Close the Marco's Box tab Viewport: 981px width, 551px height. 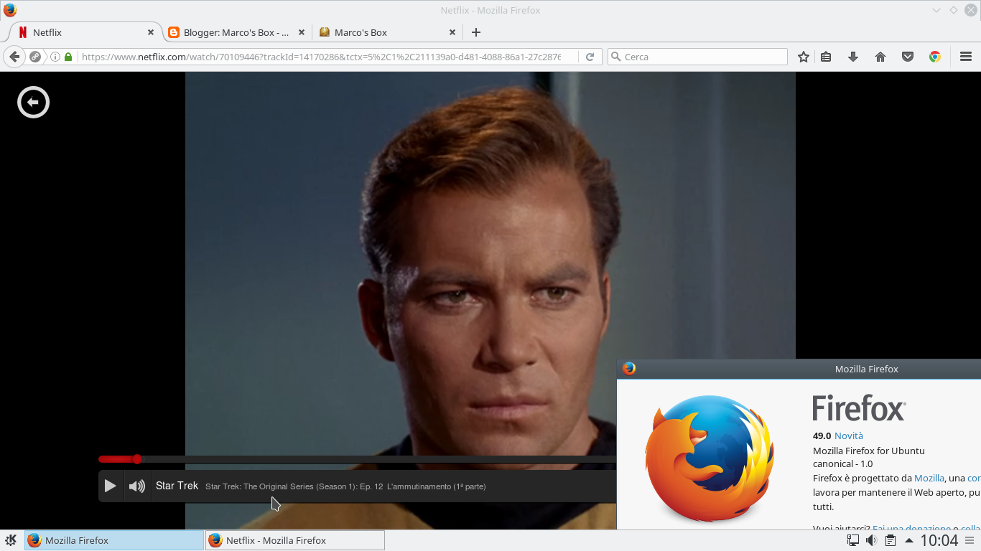coord(452,32)
